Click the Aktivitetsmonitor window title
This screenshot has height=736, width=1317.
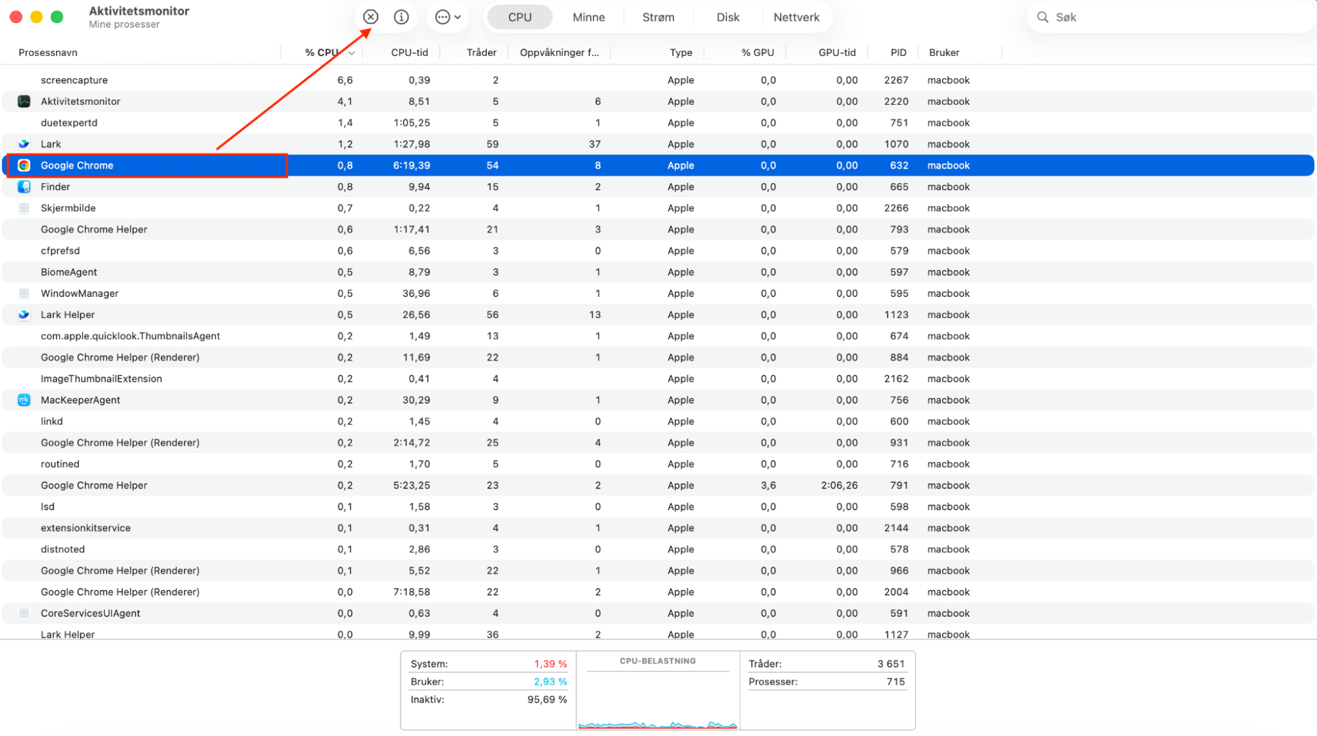tap(139, 11)
